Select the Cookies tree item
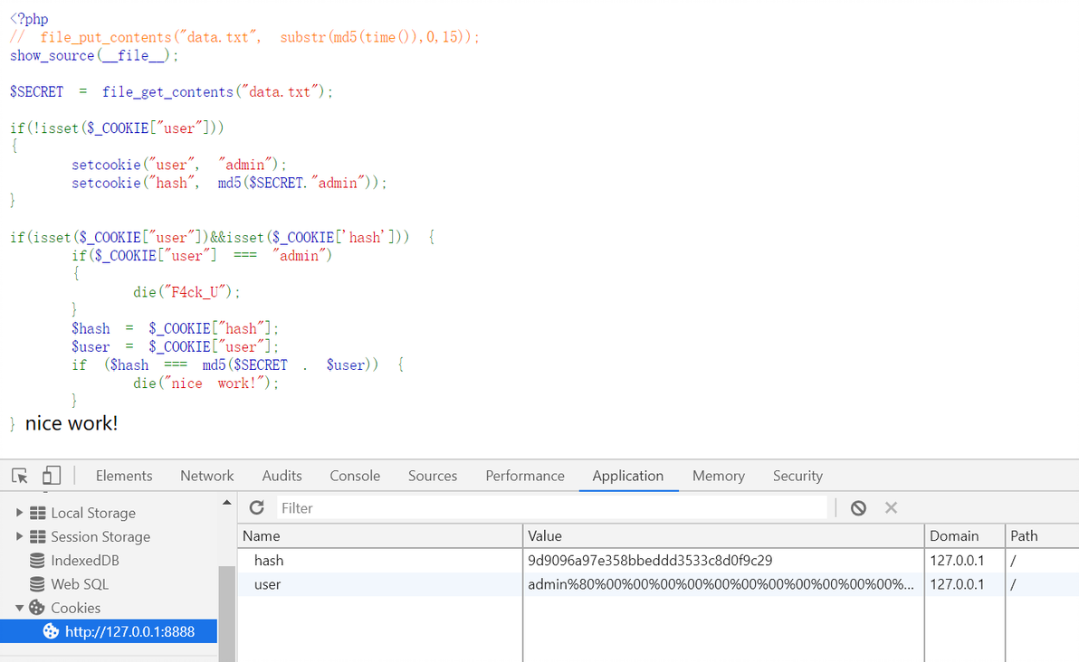The width and height of the screenshot is (1079, 662). point(76,608)
